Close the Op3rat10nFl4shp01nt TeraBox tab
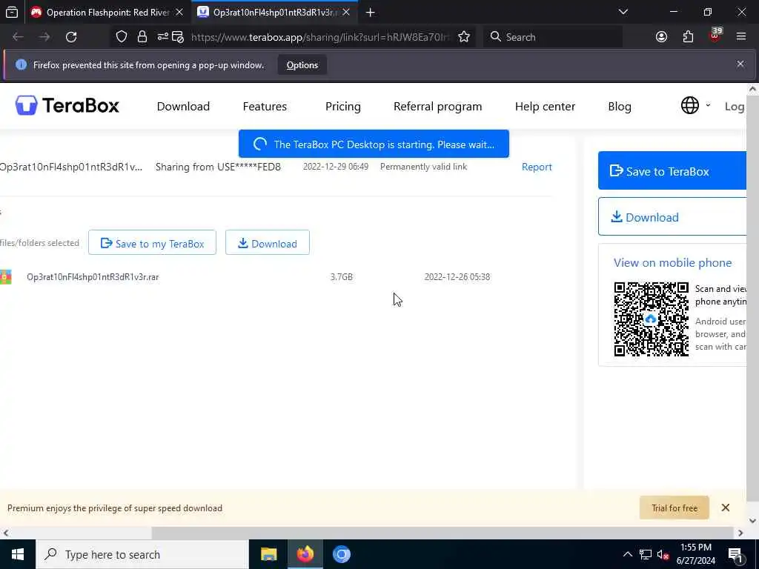 pyautogui.click(x=346, y=12)
